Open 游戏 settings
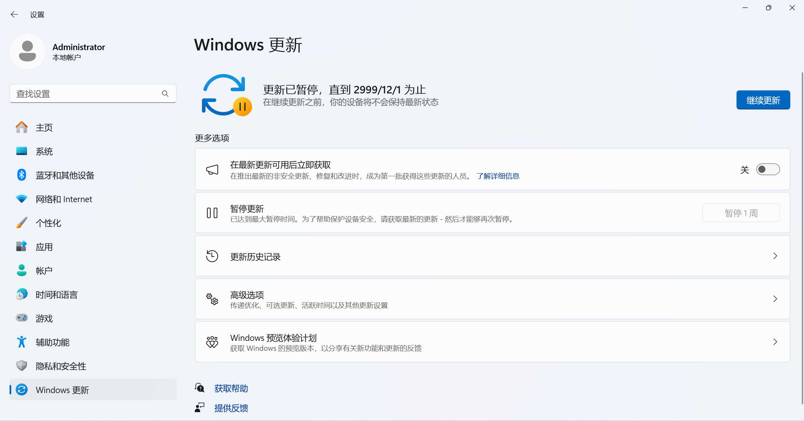804x421 pixels. tap(93, 318)
